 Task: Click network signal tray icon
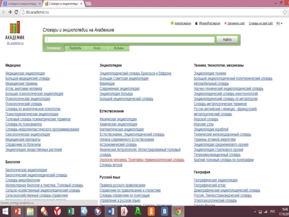point(266,212)
